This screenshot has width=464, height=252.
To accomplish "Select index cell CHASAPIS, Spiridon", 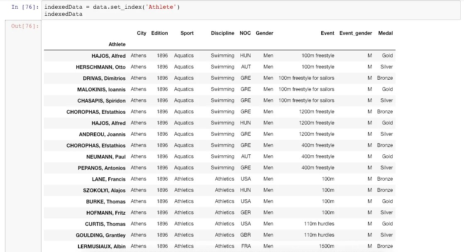I will [x=102, y=101].
